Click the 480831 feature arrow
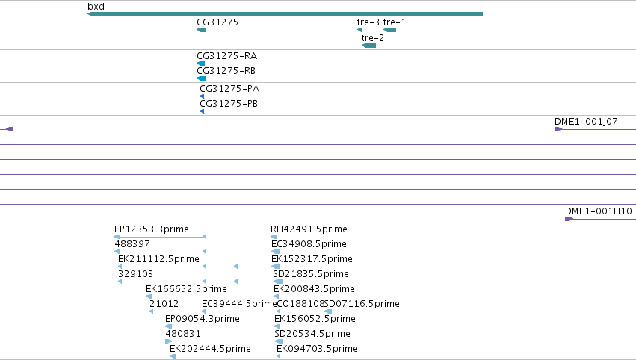The width and height of the screenshot is (636, 360). click(169, 341)
